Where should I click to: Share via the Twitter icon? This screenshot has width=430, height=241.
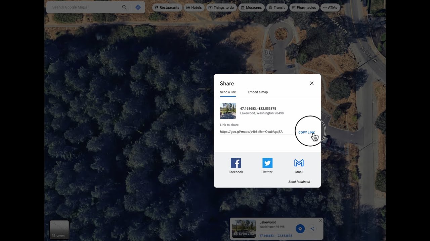[x=267, y=163]
